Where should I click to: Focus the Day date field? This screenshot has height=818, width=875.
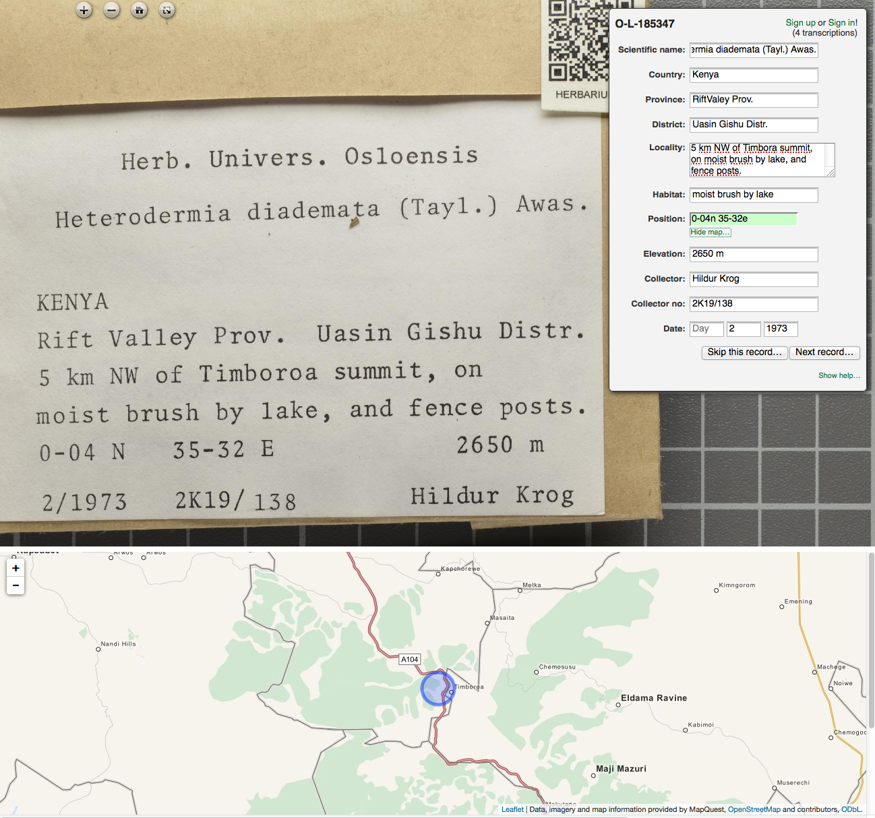pos(706,329)
